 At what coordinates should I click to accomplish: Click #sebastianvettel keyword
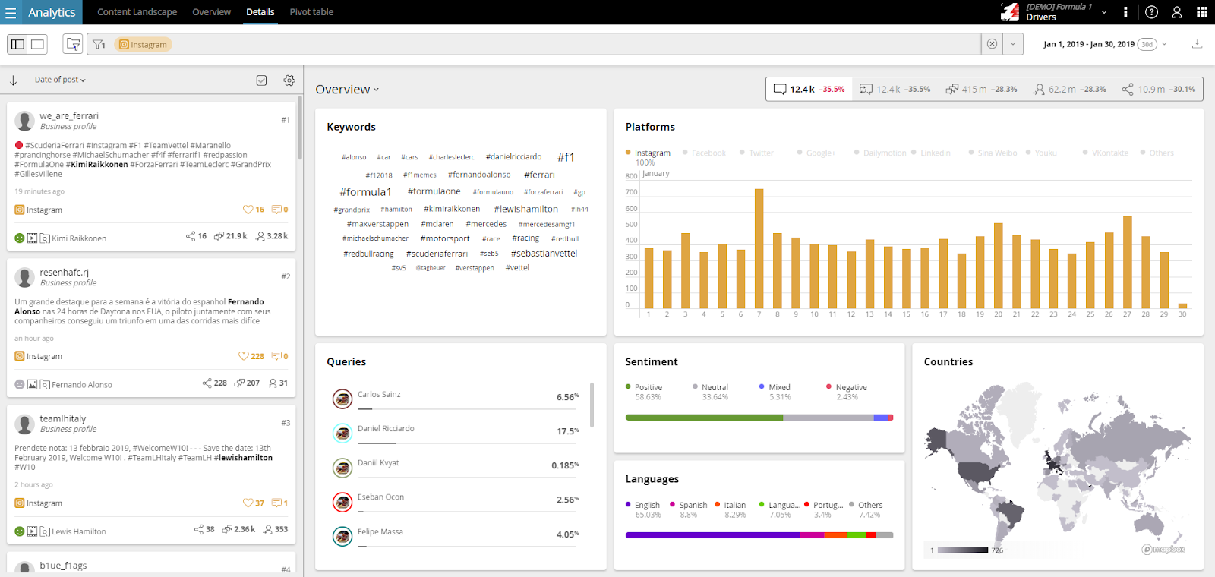[544, 254]
